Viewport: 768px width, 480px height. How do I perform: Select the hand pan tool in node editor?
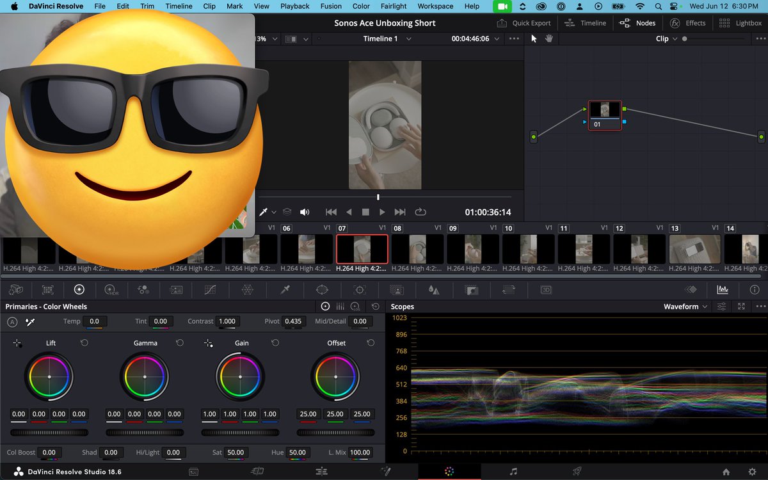click(548, 38)
